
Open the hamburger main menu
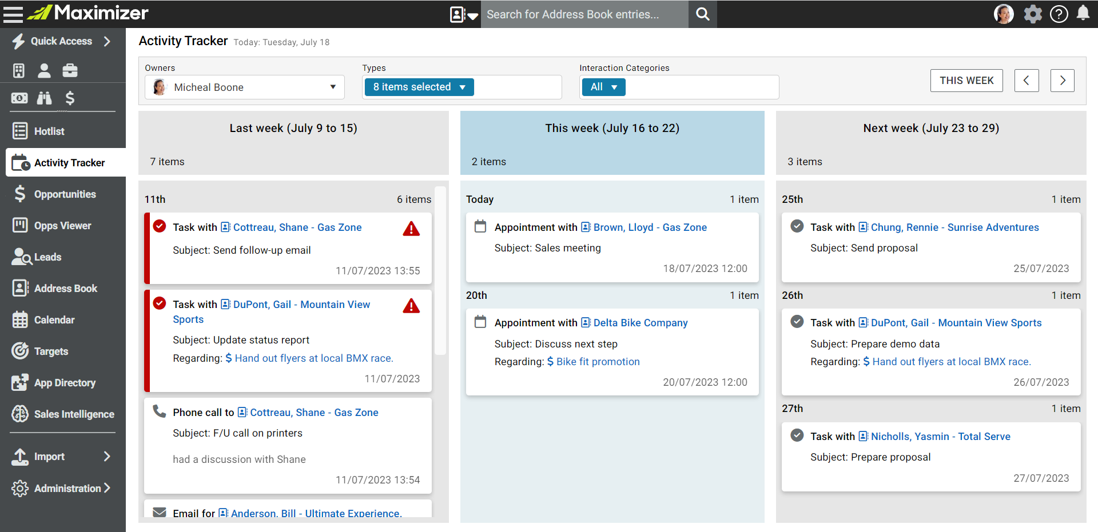point(13,14)
